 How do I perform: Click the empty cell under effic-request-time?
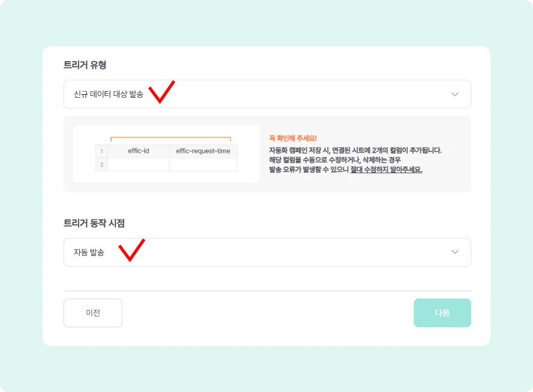[203, 164]
